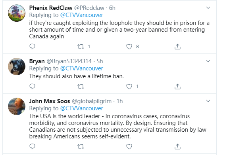
Task: Open chevron menu on John Max Soos's tweet
Action: pos(208,101)
